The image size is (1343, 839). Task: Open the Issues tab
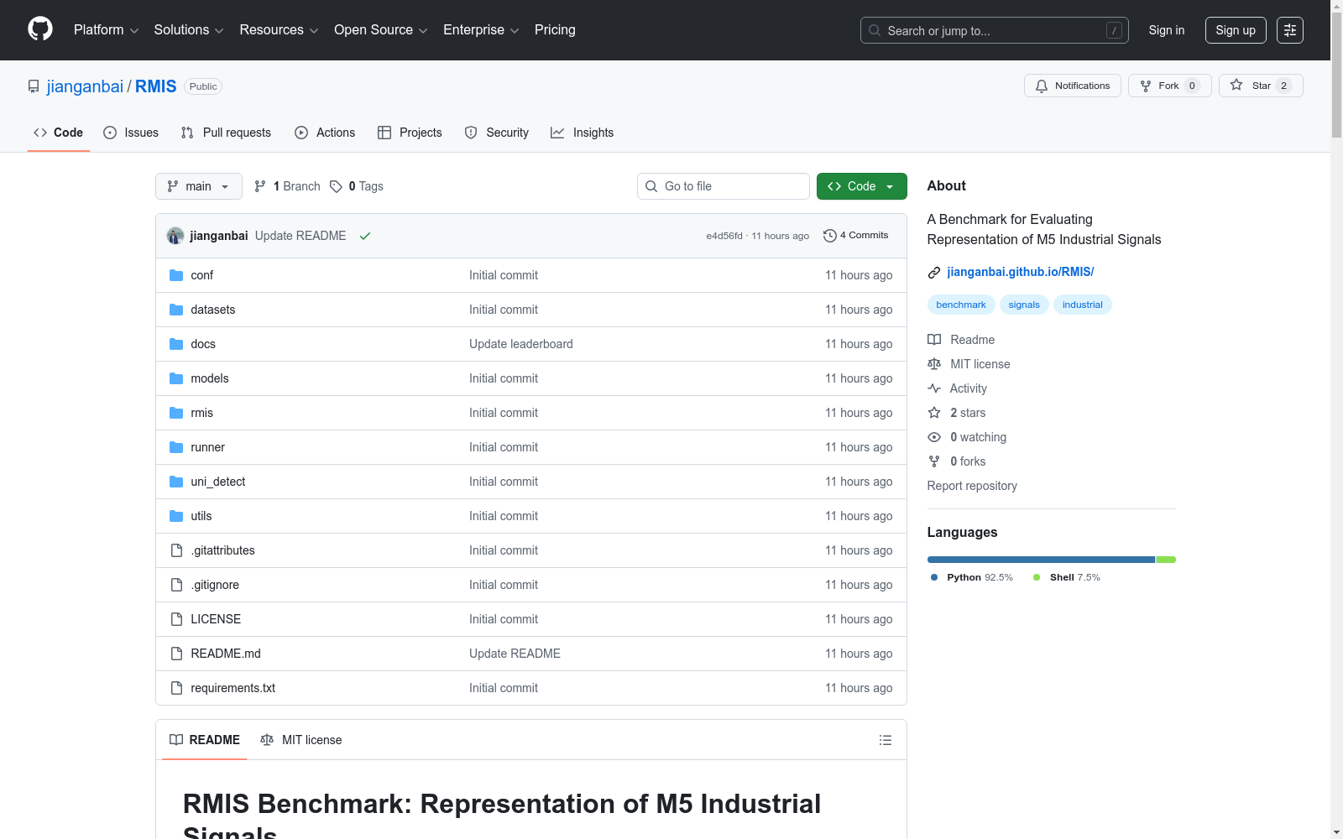coord(131,133)
